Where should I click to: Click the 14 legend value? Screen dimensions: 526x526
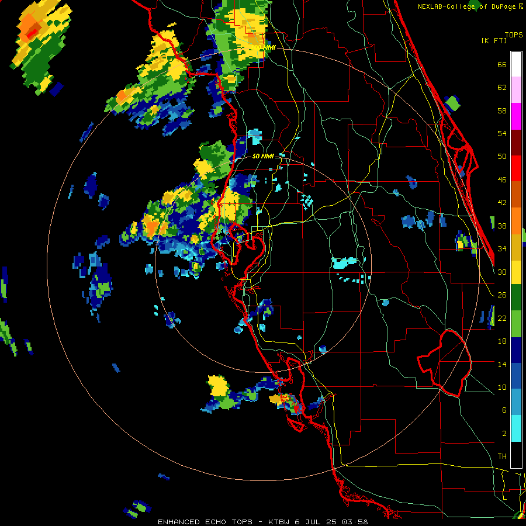tap(502, 364)
